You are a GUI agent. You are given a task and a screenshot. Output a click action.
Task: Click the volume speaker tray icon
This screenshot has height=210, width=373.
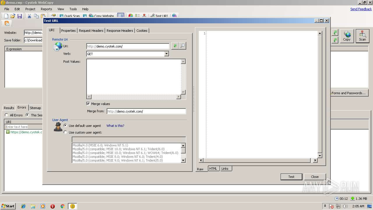[345, 206]
